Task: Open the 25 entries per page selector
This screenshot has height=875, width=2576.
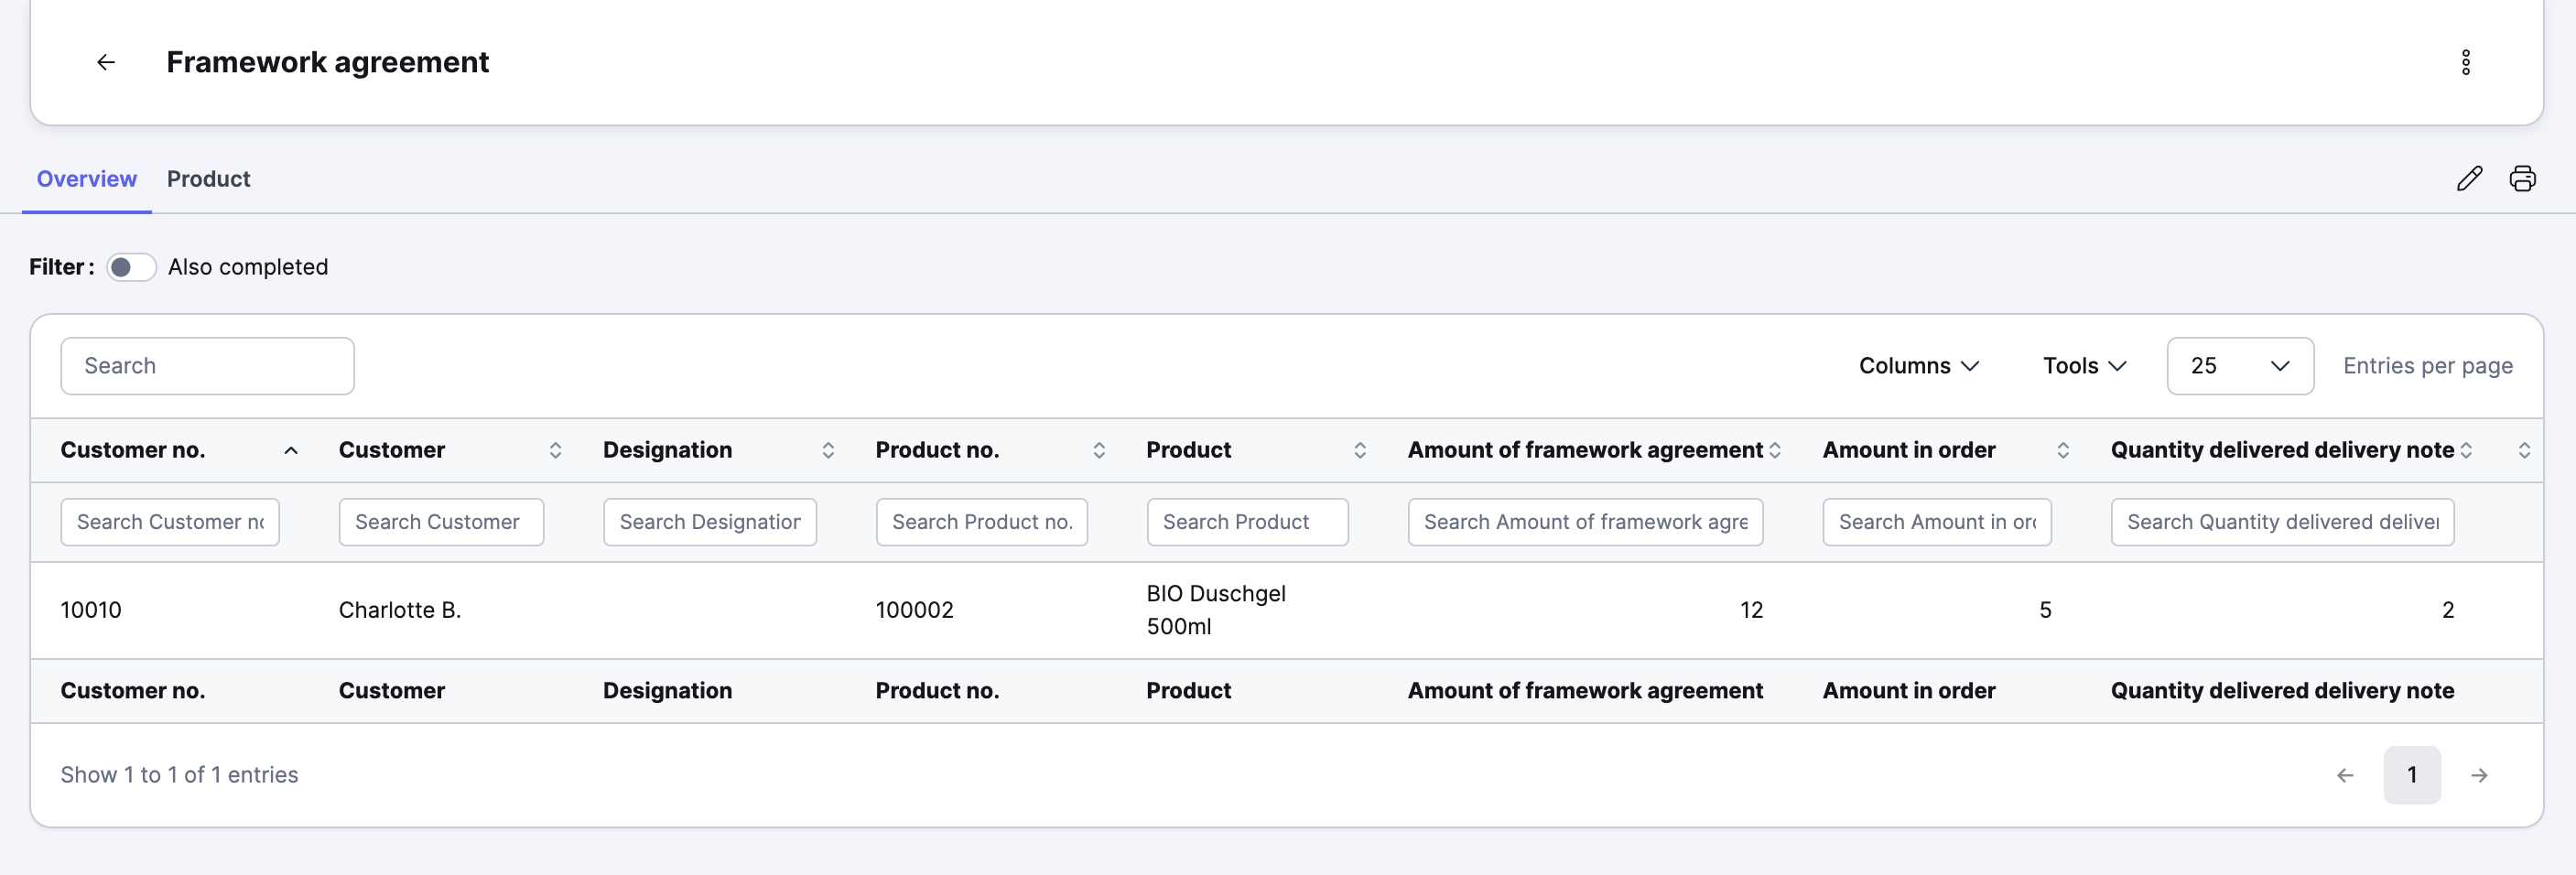Action: 2240,366
